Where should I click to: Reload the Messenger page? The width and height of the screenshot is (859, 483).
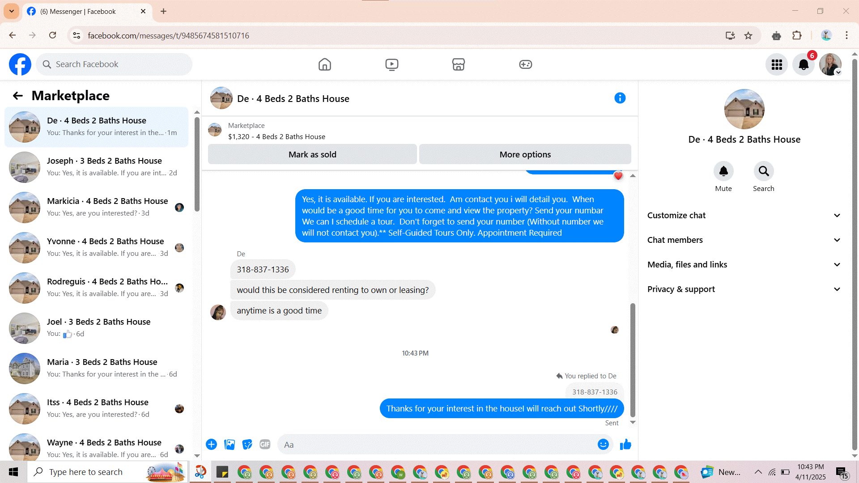[53, 35]
